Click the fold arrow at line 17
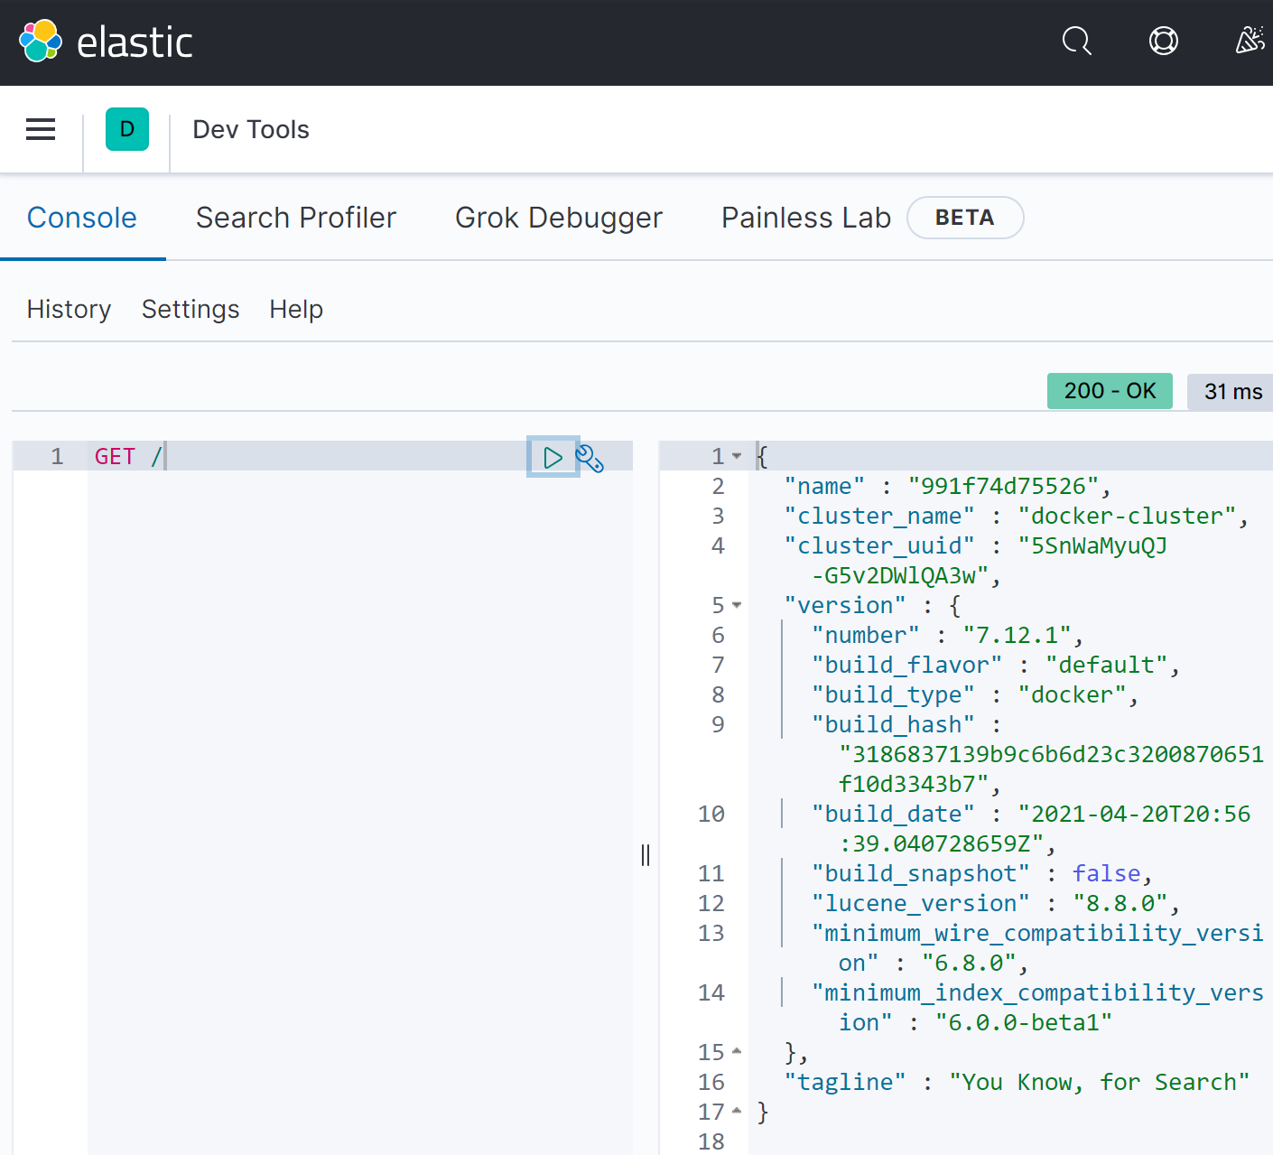The width and height of the screenshot is (1273, 1155). pyautogui.click(x=737, y=1111)
